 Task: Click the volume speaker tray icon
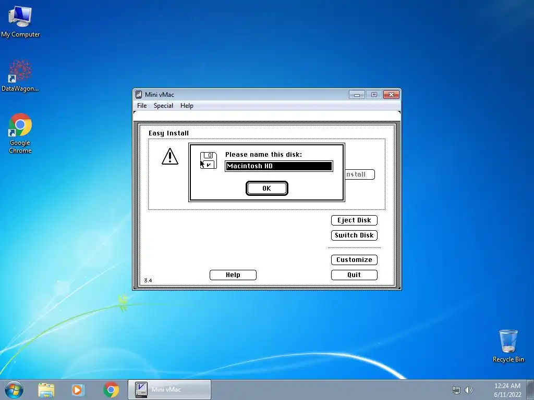click(x=469, y=390)
